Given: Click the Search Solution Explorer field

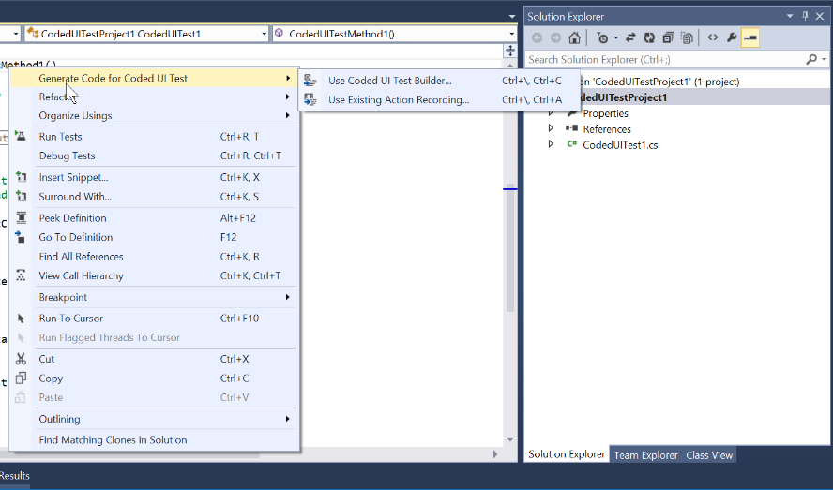Looking at the screenshot, I should (x=666, y=59).
